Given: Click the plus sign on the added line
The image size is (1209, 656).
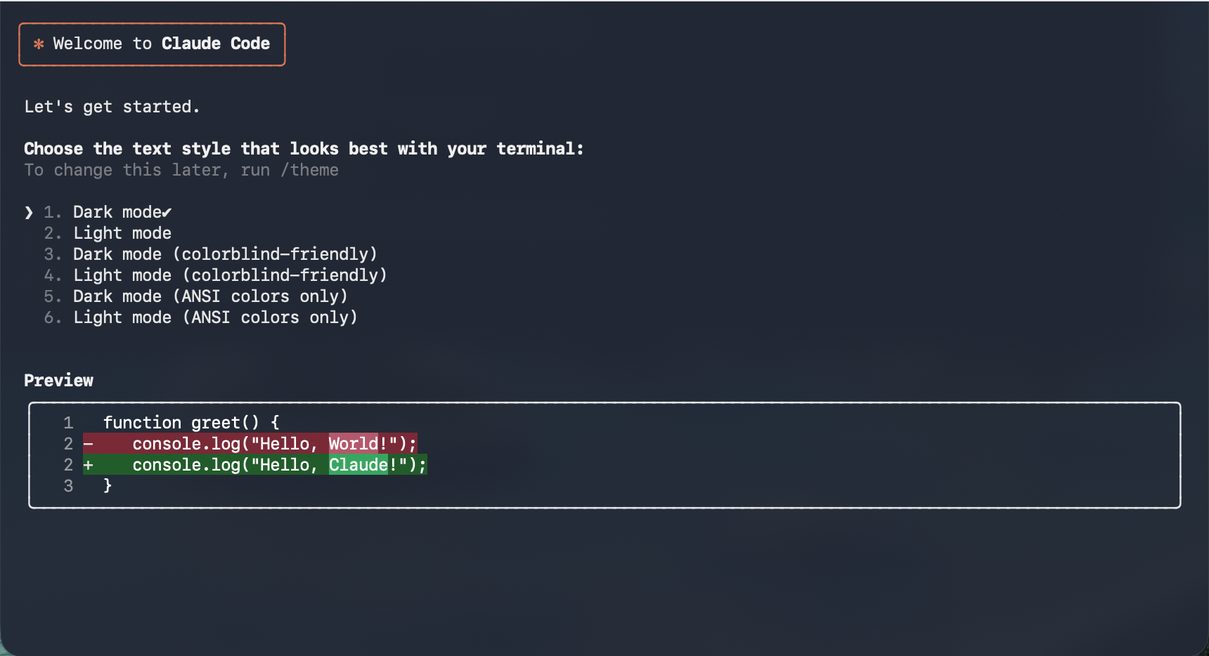Looking at the screenshot, I should point(89,465).
